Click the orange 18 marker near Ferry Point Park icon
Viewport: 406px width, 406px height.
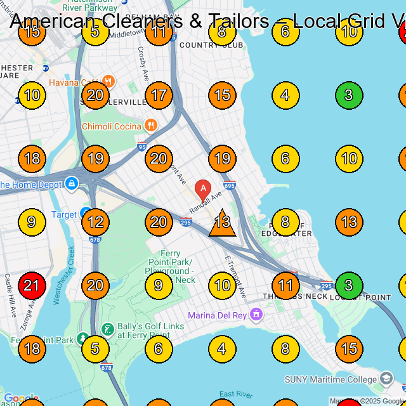pyautogui.click(x=32, y=349)
